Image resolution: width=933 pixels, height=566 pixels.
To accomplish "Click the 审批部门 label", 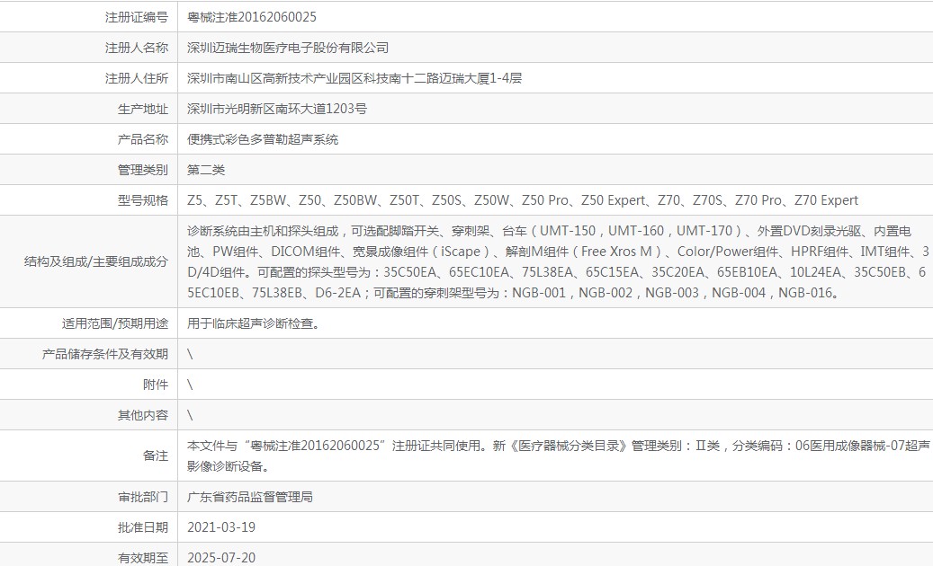I will tap(143, 497).
